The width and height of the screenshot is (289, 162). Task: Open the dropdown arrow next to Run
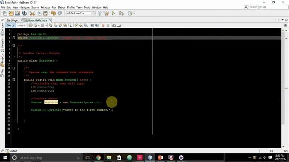[x=117, y=13]
